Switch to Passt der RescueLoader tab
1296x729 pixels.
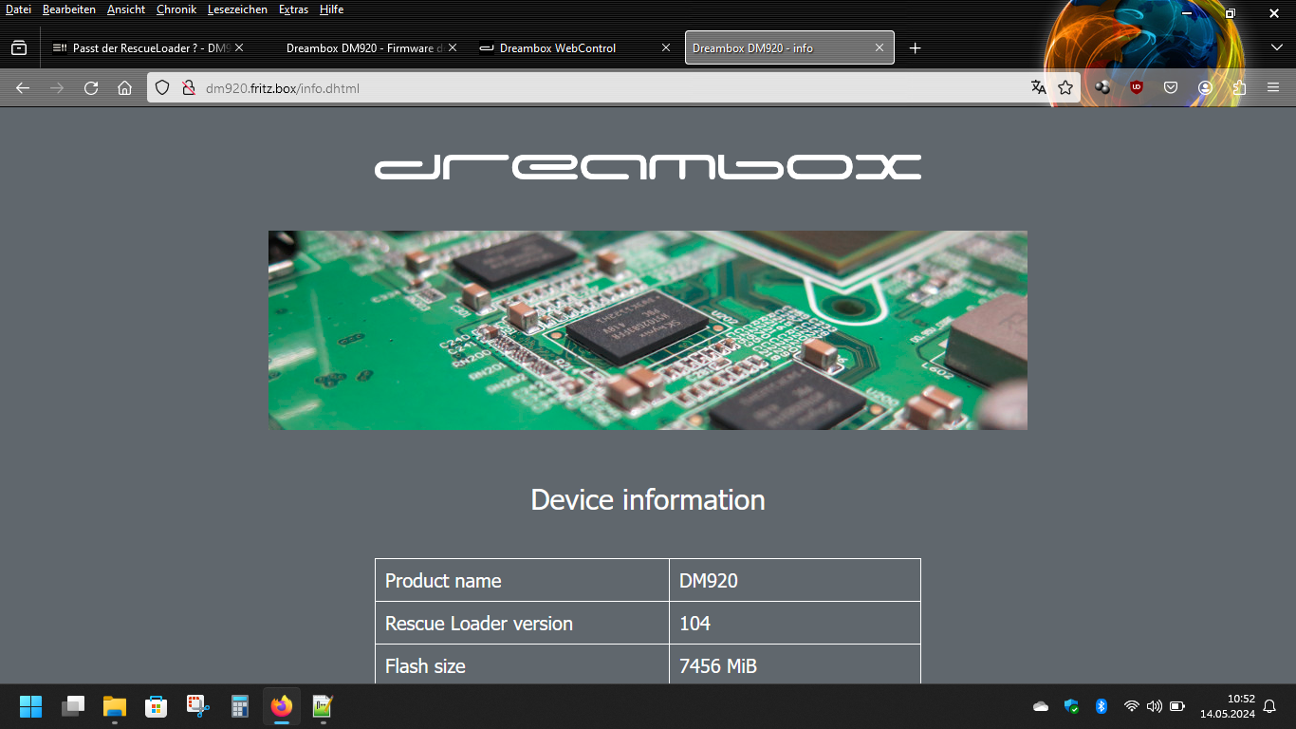pos(142,47)
